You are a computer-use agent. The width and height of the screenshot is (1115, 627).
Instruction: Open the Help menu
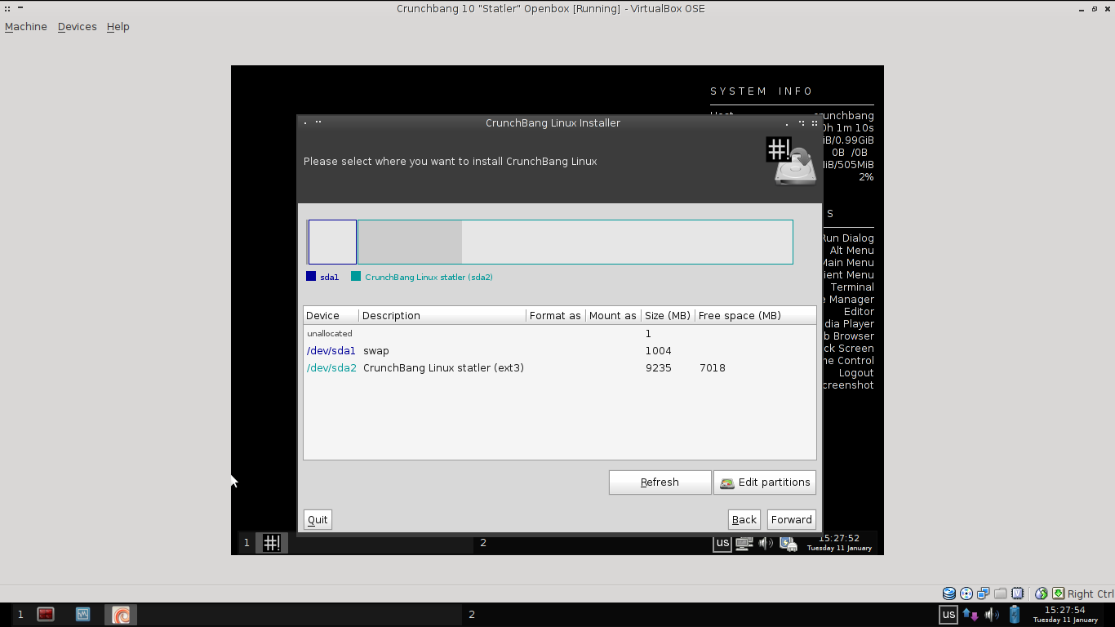click(x=118, y=26)
